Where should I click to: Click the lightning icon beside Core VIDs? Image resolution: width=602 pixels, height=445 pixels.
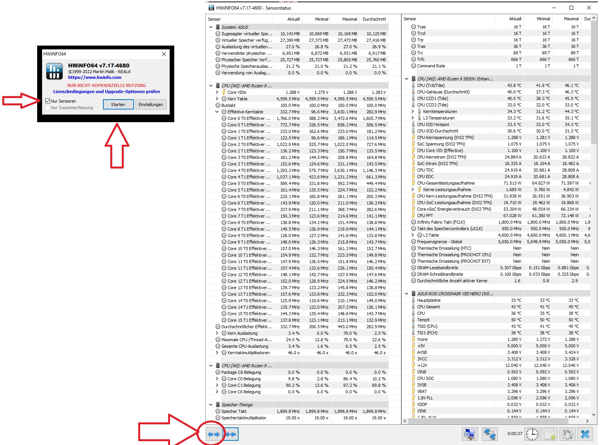tap(224, 92)
